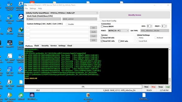Image resolution: width=182 pixels, height=102 pixels.
Task: Open KMRP60 file icon on desktop
Action: 21,84
